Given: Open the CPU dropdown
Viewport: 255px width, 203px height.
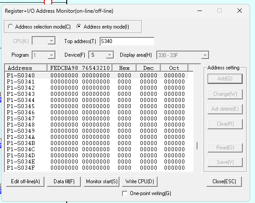Looking at the screenshot, I should pyautogui.click(x=44, y=41).
